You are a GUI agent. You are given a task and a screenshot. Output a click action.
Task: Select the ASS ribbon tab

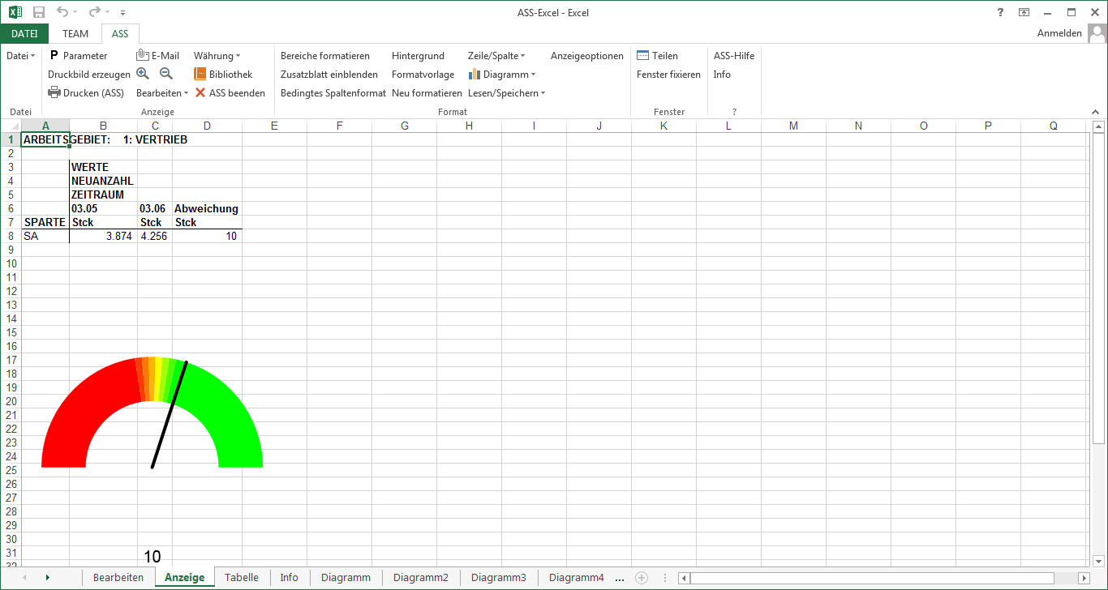pyautogui.click(x=120, y=33)
